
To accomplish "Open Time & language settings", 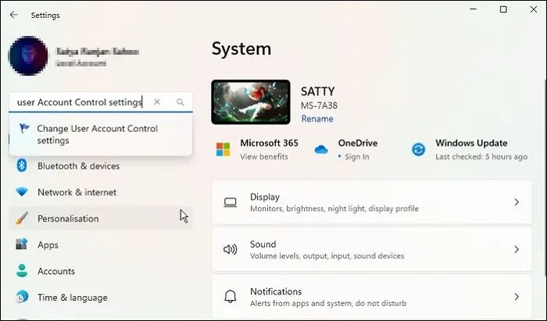I will tap(72, 298).
